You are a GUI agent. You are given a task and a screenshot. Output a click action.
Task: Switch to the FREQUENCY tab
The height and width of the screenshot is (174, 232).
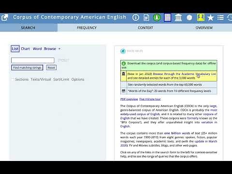[x=87, y=28]
